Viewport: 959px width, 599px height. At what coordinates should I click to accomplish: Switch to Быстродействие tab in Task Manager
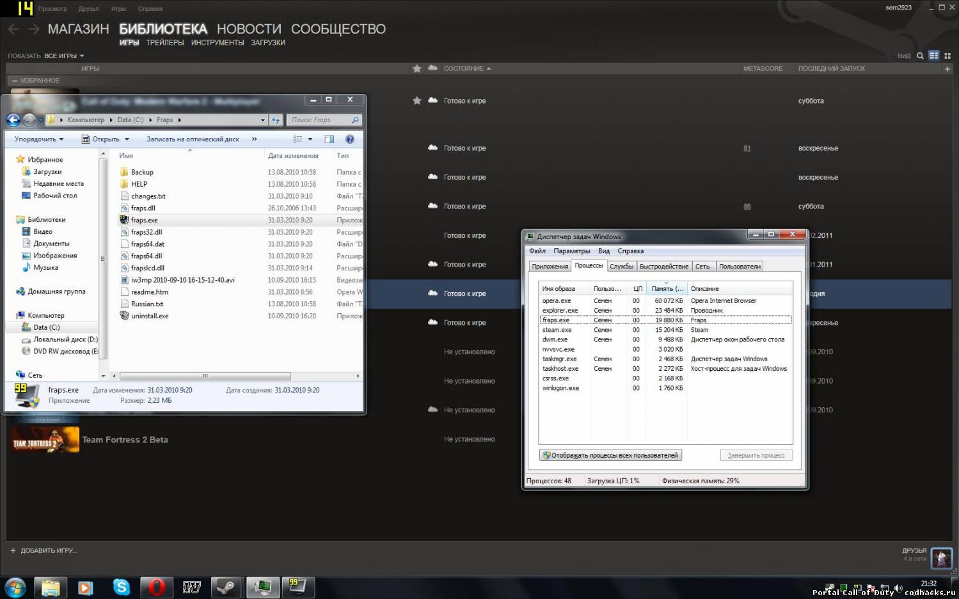664,267
